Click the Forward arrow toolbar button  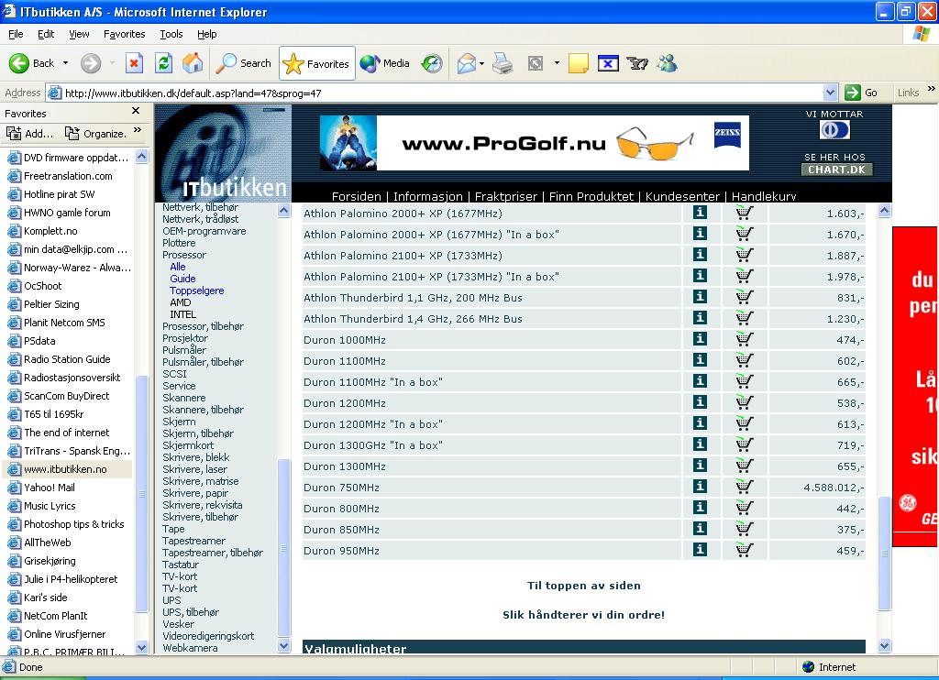click(x=91, y=63)
